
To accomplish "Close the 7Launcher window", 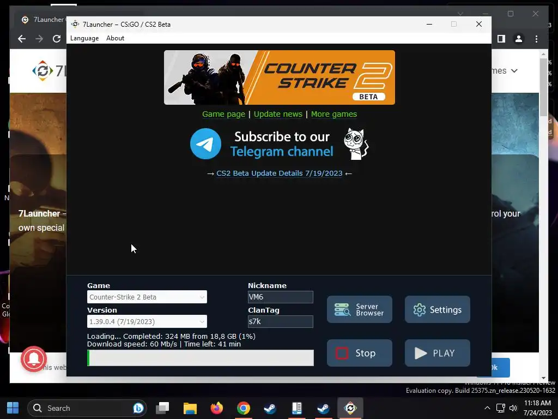I will [479, 24].
